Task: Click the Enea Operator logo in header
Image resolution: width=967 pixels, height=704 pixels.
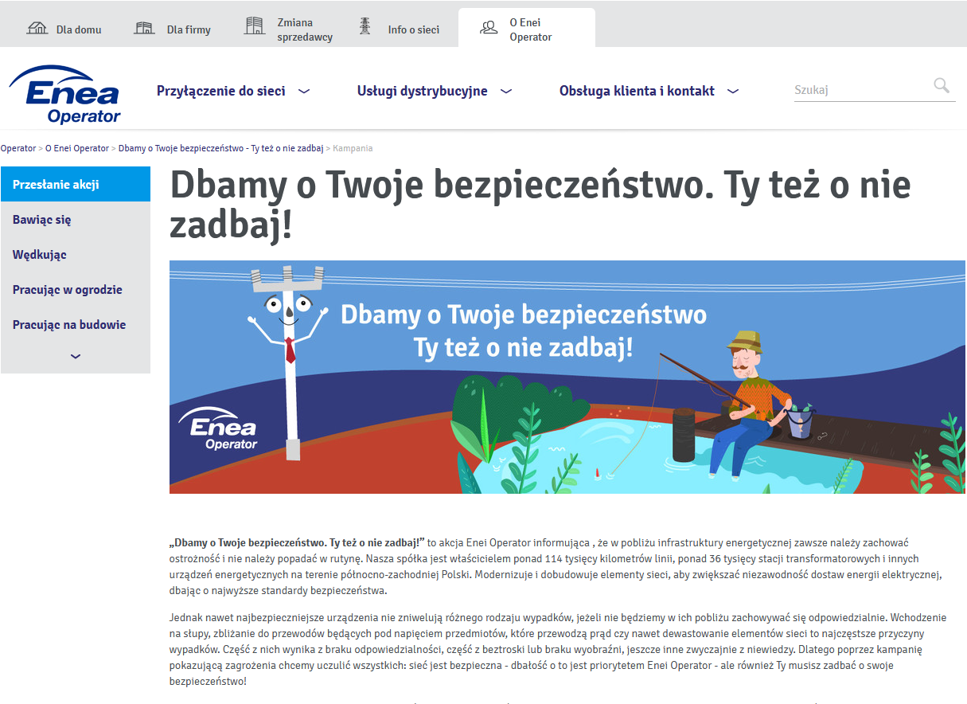Action: point(64,94)
